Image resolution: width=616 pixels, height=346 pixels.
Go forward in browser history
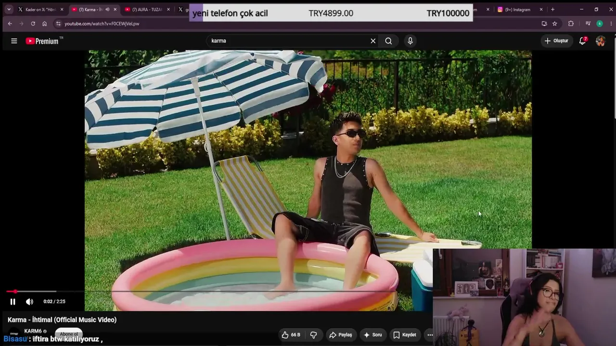click(21, 24)
